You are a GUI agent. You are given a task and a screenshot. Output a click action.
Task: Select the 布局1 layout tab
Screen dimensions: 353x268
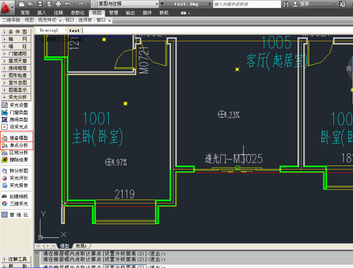pos(81,246)
